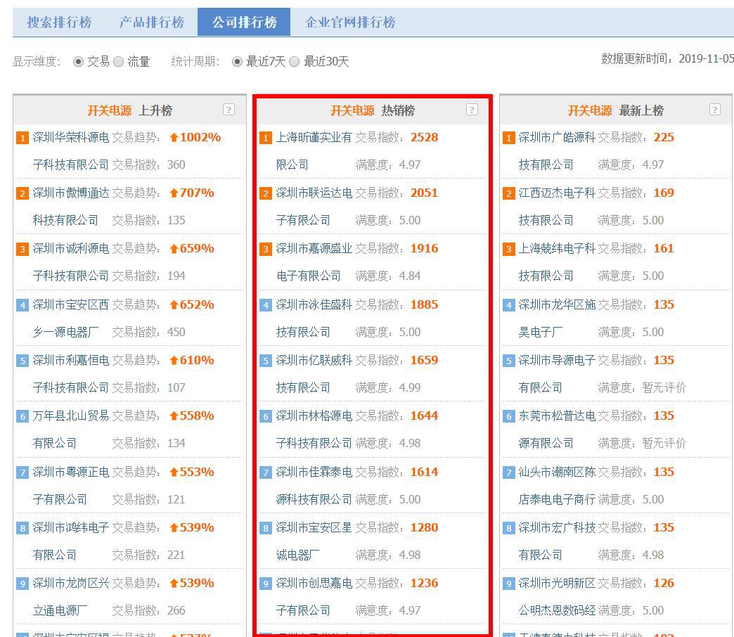
Task: Click trade index value 2528
Action: (424, 137)
